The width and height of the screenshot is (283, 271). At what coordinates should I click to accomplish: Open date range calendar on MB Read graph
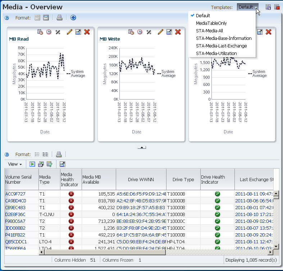[x=40, y=32]
